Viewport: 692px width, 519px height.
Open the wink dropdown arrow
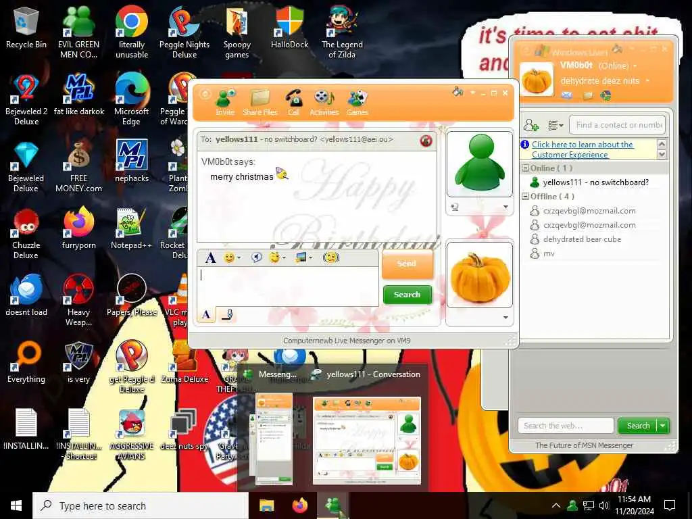click(285, 258)
